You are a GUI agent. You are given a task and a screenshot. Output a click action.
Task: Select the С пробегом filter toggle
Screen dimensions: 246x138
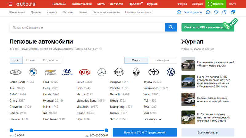(50, 60)
